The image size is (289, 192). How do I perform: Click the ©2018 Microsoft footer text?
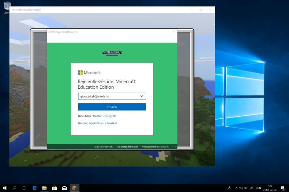pos(103,146)
